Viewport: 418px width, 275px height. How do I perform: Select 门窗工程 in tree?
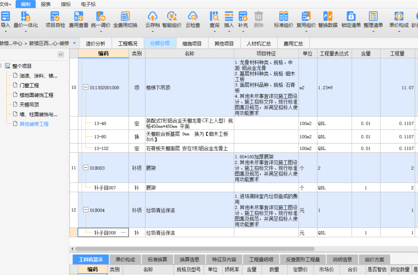(x=29, y=86)
